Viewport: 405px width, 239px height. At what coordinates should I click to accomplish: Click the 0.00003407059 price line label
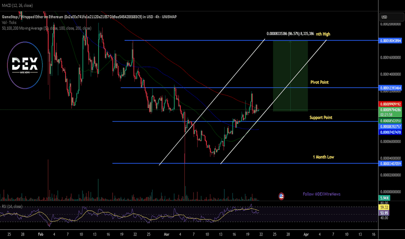(x=391, y=163)
